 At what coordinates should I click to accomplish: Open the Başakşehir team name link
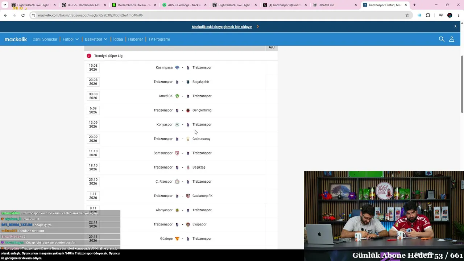(201, 82)
